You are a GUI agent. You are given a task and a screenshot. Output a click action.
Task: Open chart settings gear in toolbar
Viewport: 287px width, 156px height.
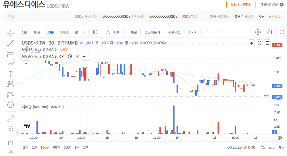258,32
